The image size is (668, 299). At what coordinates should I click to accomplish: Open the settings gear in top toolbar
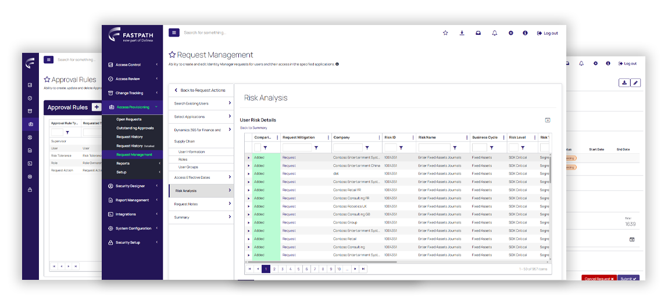(x=510, y=33)
